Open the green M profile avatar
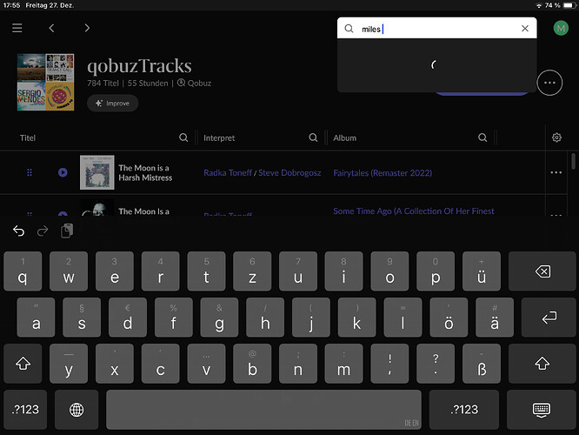Viewport: 579px width, 435px height. point(561,28)
